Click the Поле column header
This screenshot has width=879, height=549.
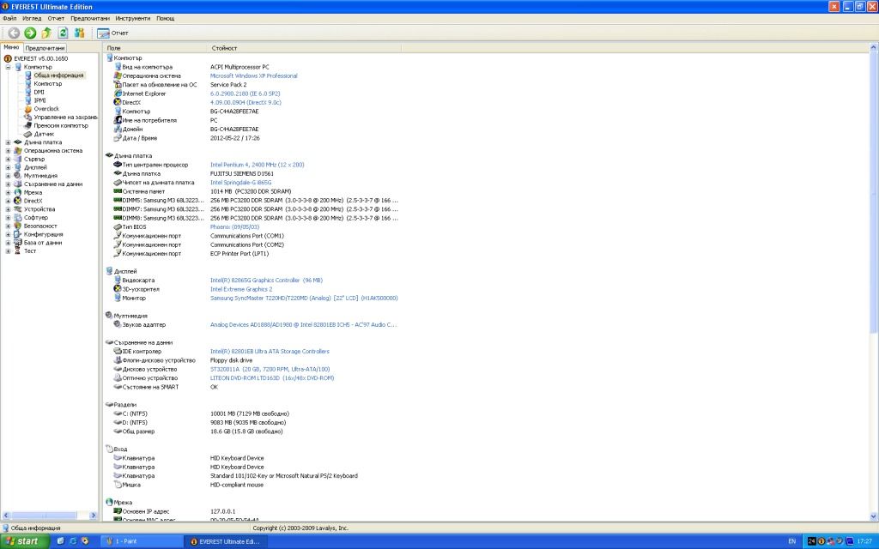[x=155, y=48]
